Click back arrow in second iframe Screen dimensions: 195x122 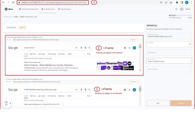tap(7, 82)
